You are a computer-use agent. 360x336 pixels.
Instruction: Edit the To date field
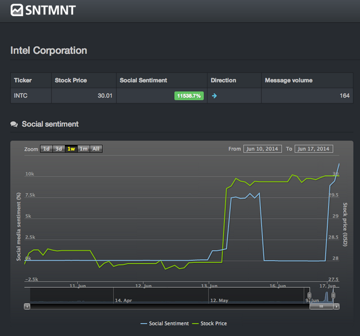pyautogui.click(x=314, y=149)
